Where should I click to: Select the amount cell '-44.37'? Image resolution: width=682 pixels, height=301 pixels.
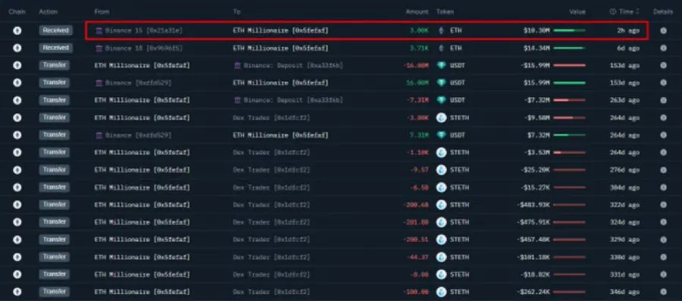[x=418, y=256]
